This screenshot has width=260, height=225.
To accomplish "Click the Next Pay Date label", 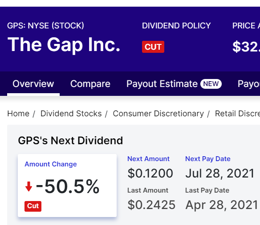I will click(x=208, y=159).
